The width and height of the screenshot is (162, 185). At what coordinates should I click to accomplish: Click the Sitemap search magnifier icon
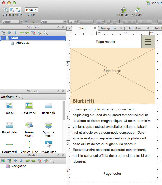pyautogui.click(x=46, y=33)
